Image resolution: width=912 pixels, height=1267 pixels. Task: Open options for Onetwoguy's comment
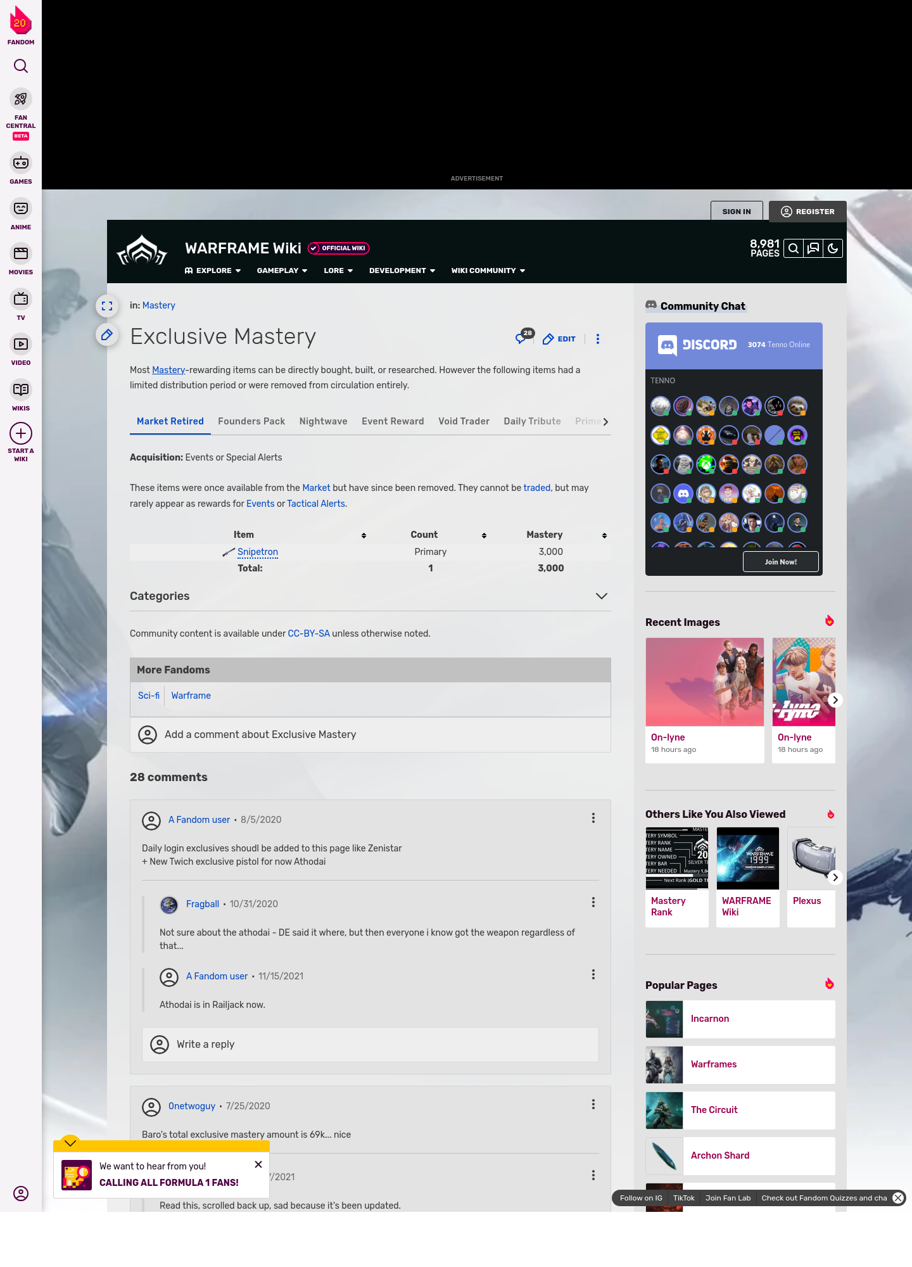593,1104
